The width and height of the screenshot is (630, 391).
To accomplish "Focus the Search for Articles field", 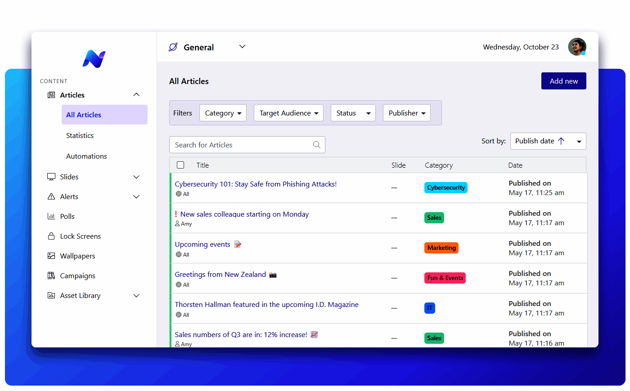I will [241, 145].
